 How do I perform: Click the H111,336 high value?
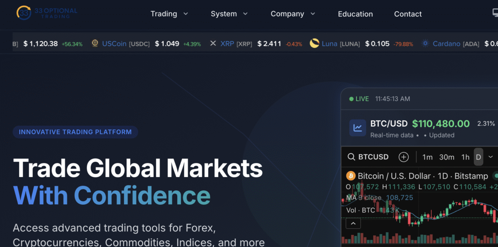(x=399, y=187)
